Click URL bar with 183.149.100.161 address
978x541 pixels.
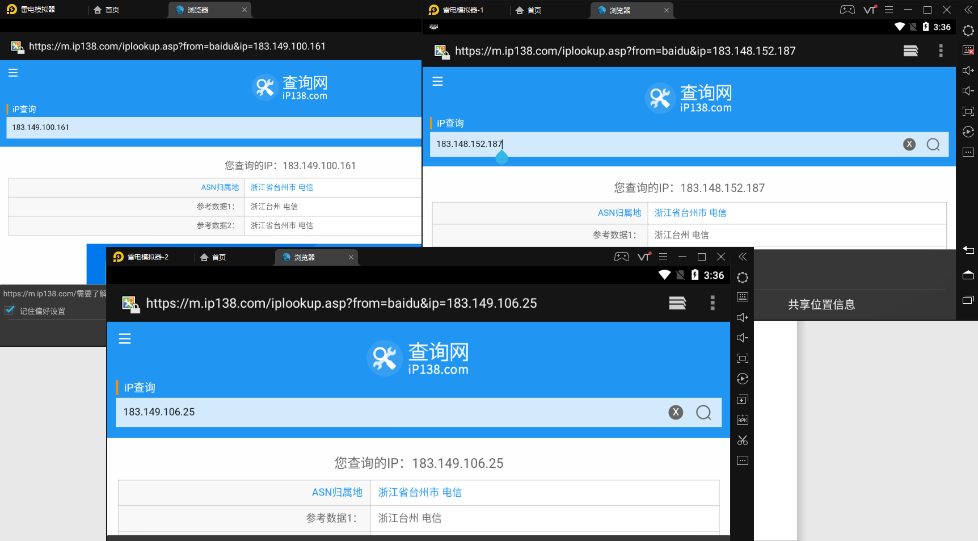tap(178, 47)
